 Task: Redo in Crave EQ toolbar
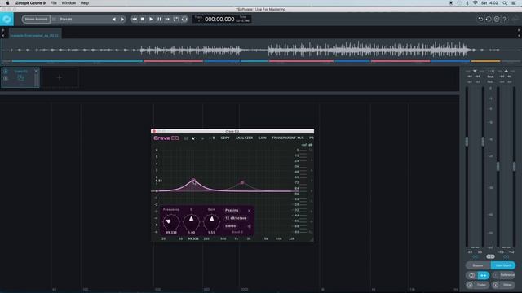[201, 138]
